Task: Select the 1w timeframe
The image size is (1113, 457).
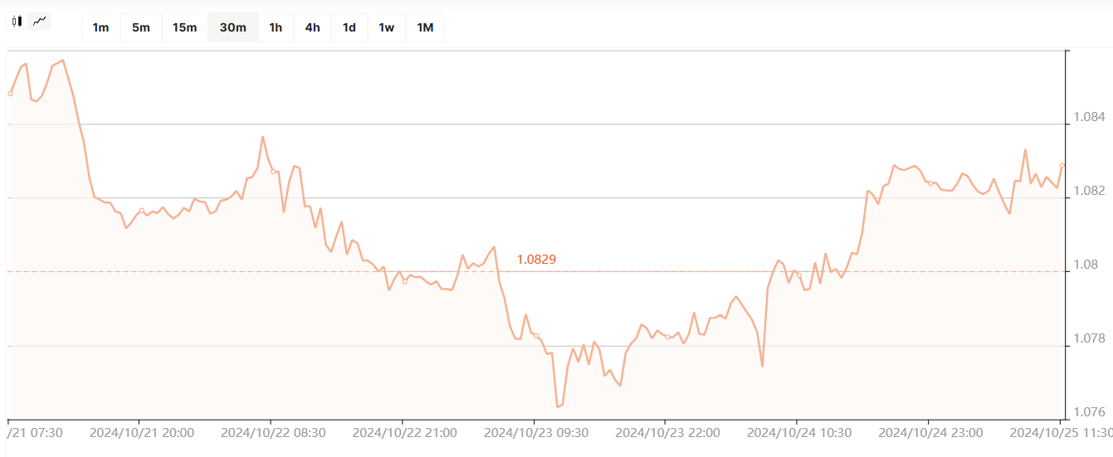Action: pos(386,27)
